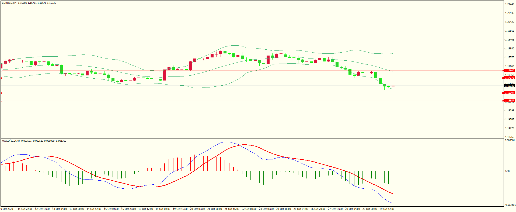The image size is (516, 212).
Task: Select the 1.16304 red line price tag
Action: [510, 93]
